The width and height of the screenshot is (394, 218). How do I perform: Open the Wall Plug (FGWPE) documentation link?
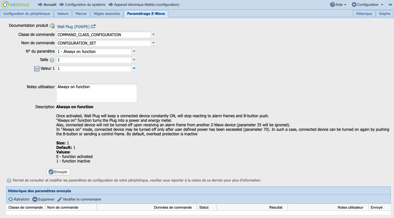(x=73, y=27)
